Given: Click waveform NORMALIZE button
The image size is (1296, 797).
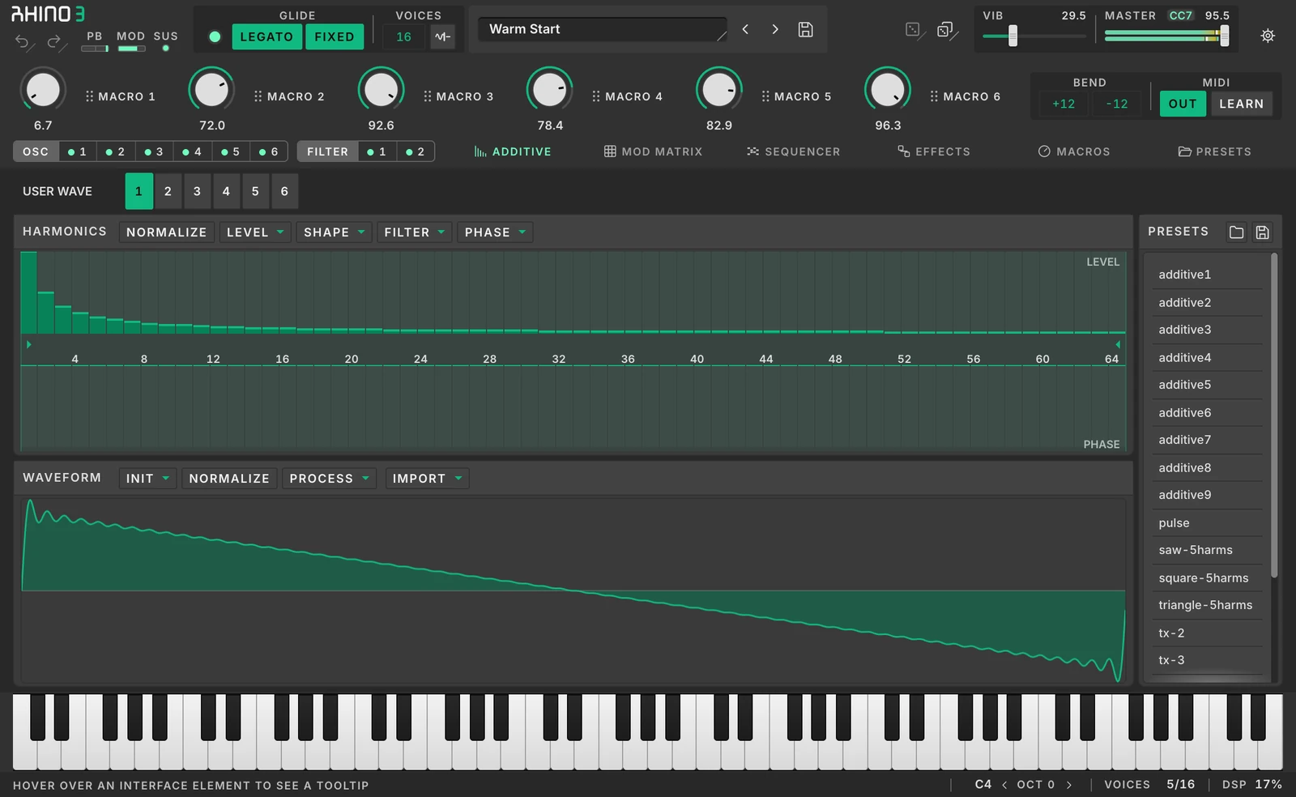Looking at the screenshot, I should pos(229,479).
